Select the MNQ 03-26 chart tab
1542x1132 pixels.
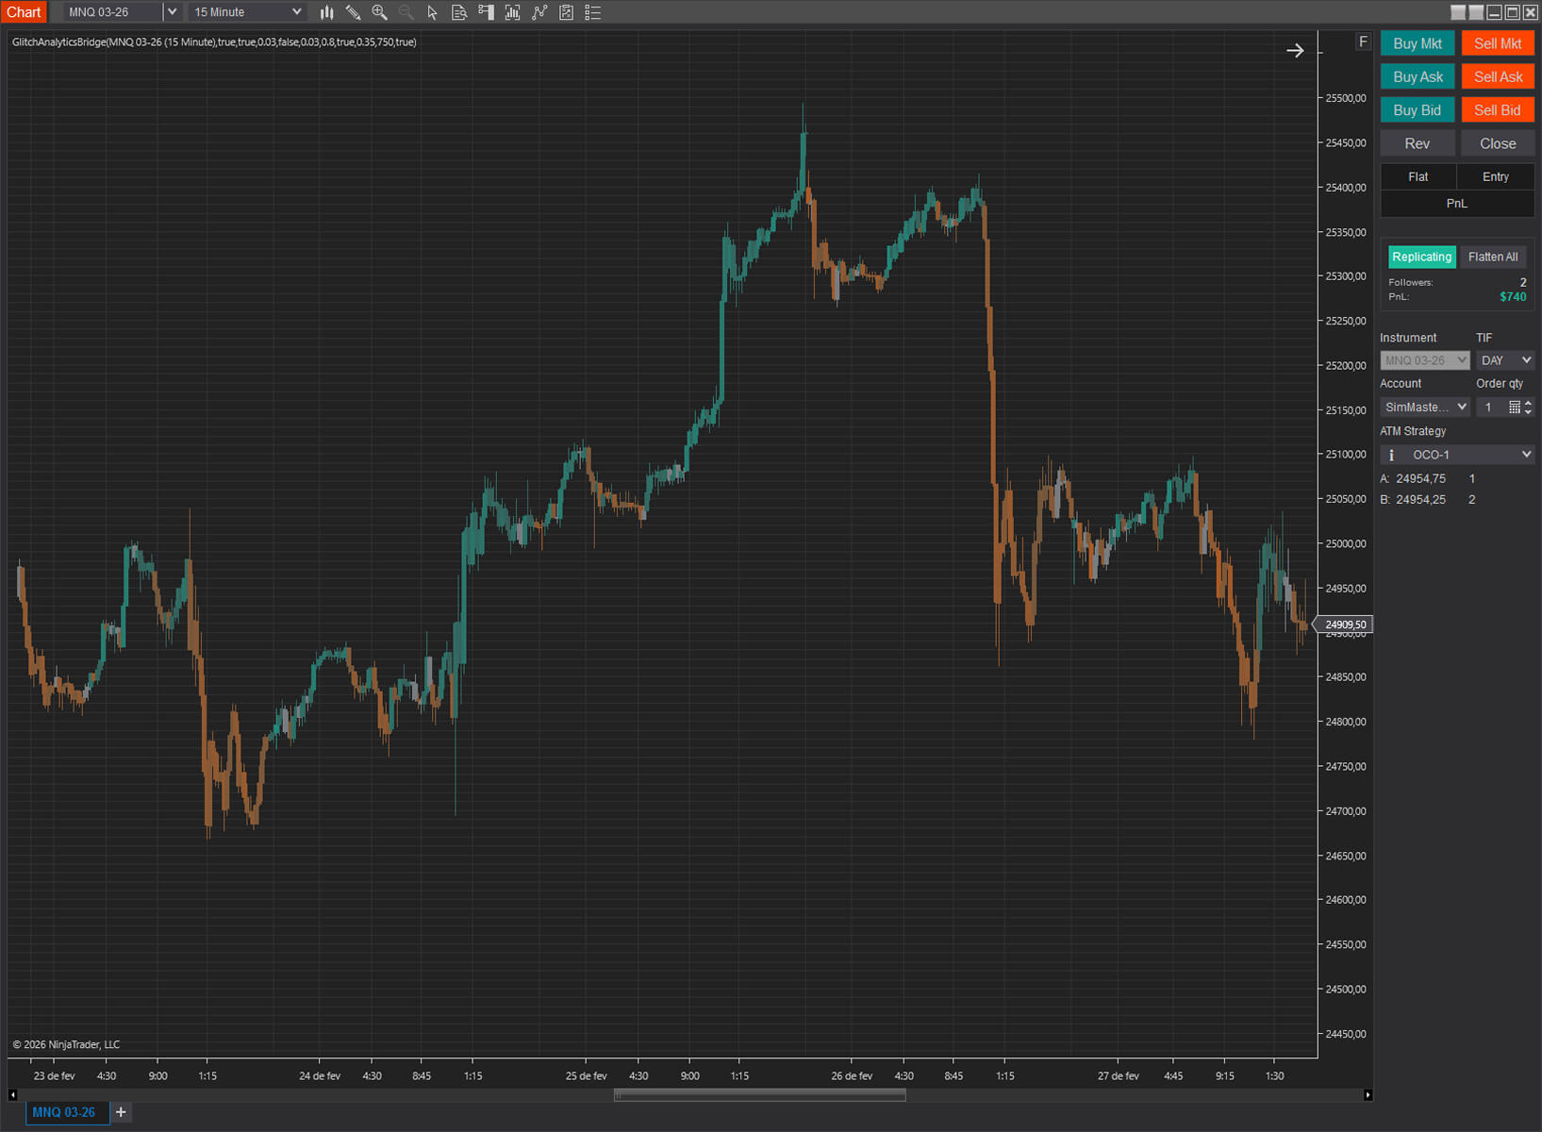click(x=64, y=1112)
